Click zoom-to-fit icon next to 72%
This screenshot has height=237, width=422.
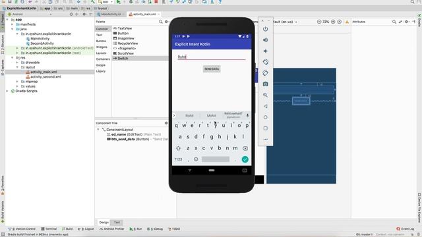coord(340,22)
